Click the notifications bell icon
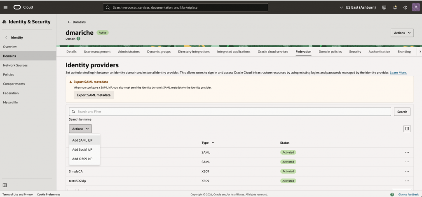This screenshot has width=422, height=197. coord(395,7)
